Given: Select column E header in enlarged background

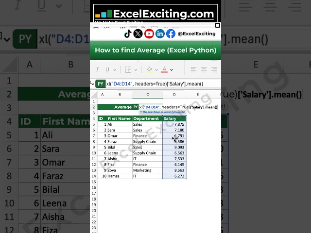Looking at the screenshot, I should 256,65.
